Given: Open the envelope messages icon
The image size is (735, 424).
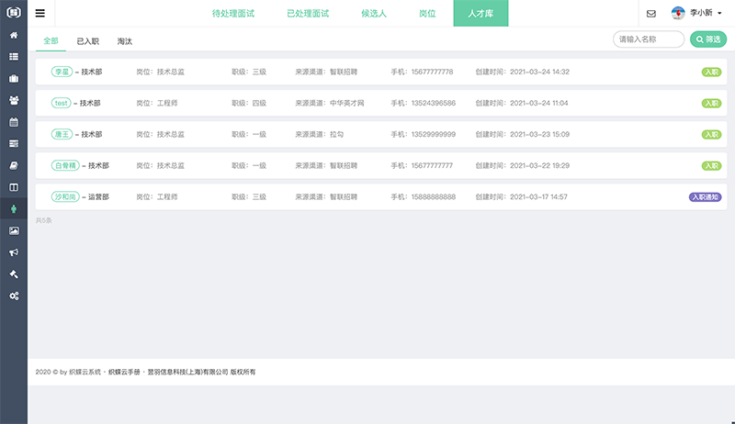Looking at the screenshot, I should tap(651, 14).
